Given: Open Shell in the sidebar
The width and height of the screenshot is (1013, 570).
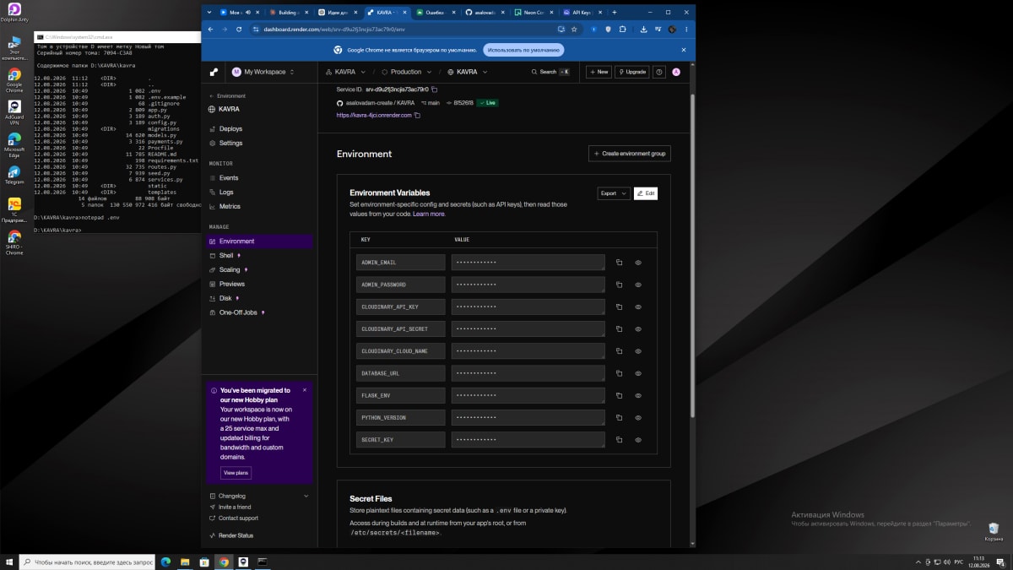Looking at the screenshot, I should [x=226, y=255].
